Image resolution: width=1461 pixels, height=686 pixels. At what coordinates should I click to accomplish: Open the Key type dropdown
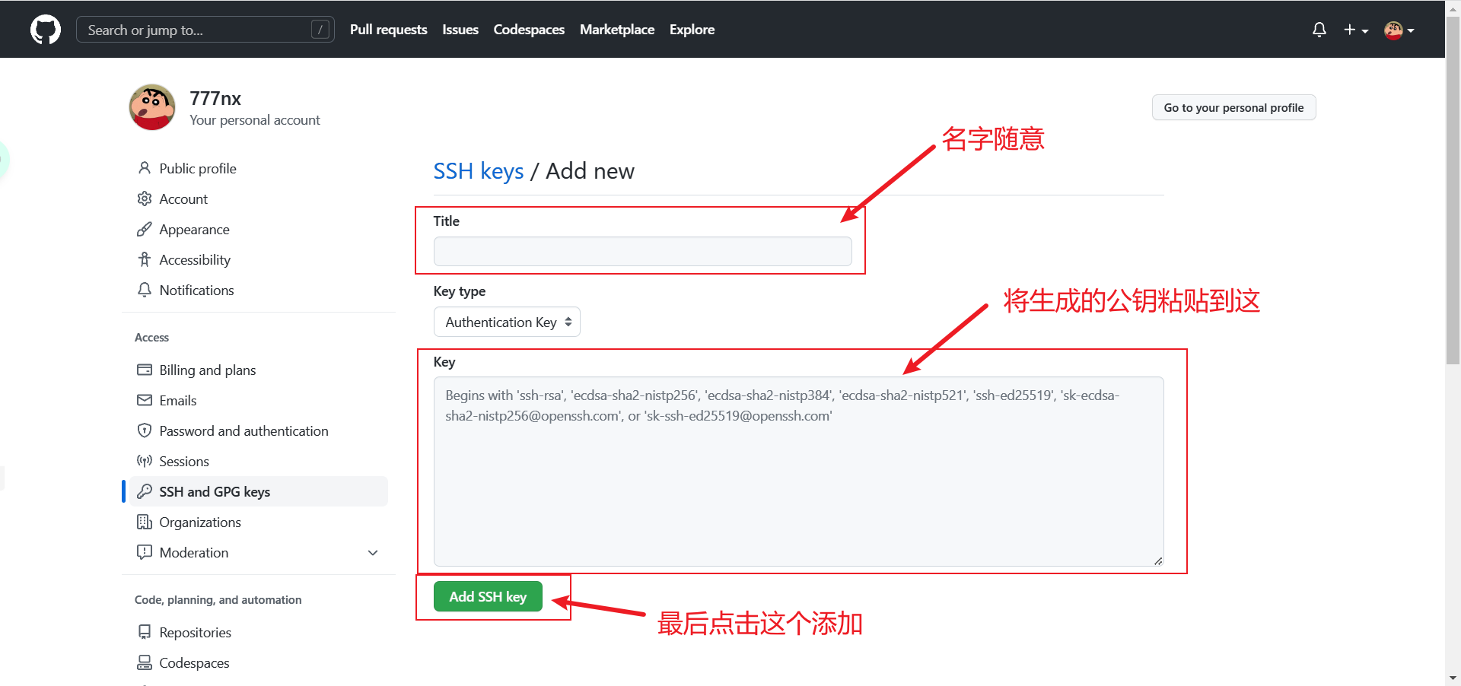tap(507, 322)
